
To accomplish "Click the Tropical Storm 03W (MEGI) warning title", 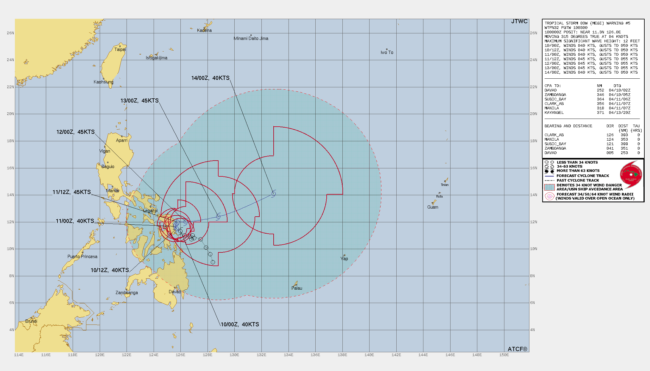I will 587,23.
